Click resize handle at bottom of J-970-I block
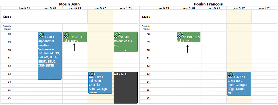Screen dimensions: 278x105 click(x=50, y=78)
